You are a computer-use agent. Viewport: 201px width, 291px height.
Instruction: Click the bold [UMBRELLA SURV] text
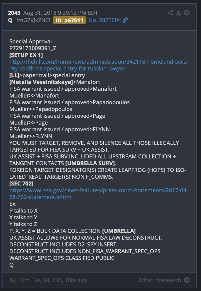(x=90, y=163)
